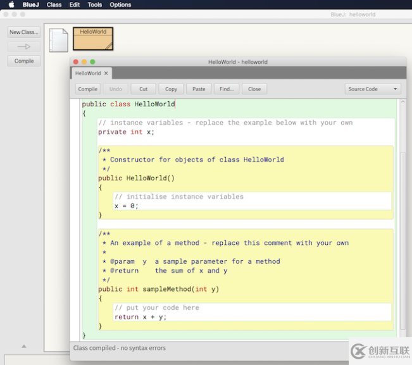Open the Edit menu

click(75, 4)
